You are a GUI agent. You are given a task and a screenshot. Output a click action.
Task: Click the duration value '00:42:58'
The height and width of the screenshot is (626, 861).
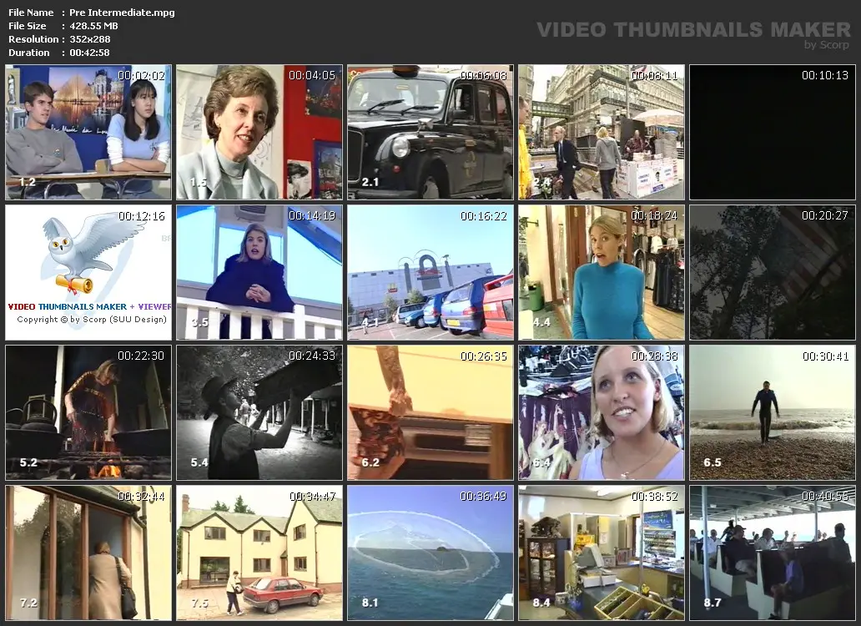tap(89, 53)
